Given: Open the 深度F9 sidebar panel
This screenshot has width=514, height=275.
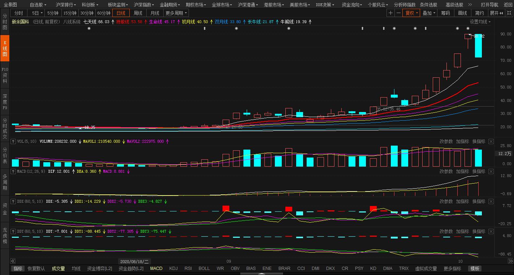Looking at the screenshot, I should 5,102.
